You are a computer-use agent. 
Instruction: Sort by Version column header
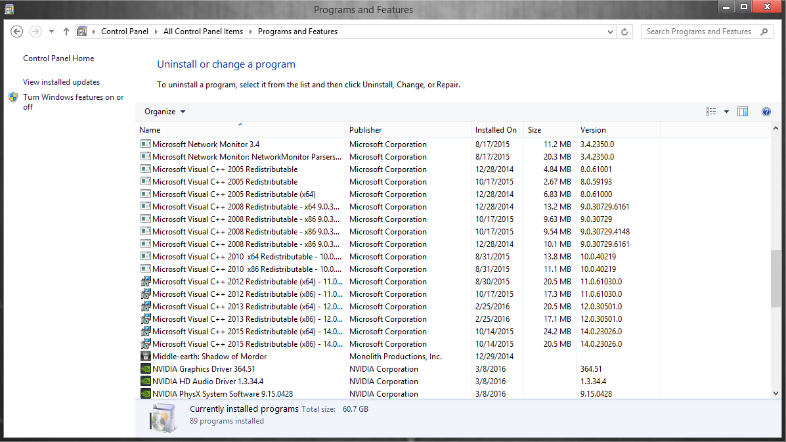[617, 130]
